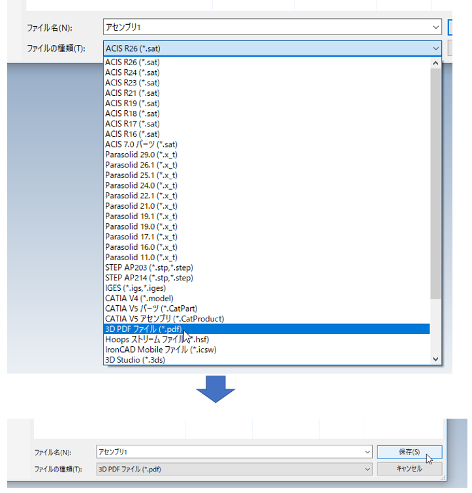Expand lower ファイル名 dropdown arrow
The image size is (472, 493).
pyautogui.click(x=367, y=452)
